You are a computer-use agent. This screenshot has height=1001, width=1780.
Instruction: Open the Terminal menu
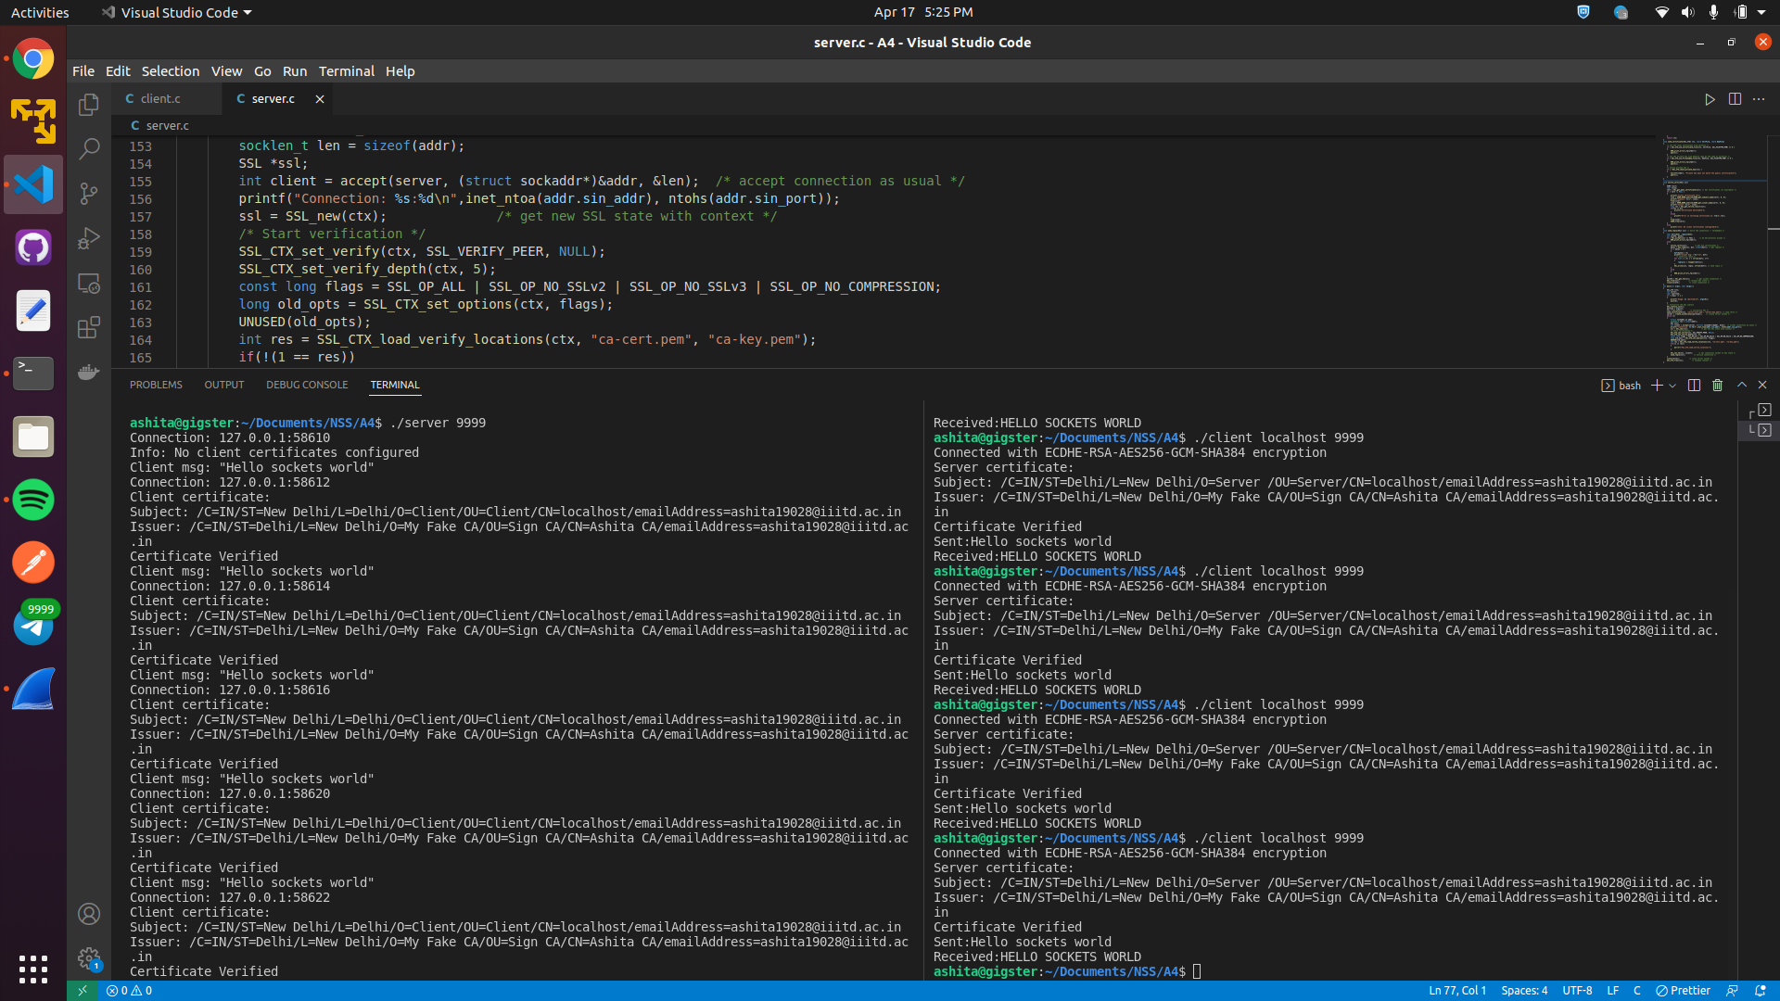pos(346,71)
